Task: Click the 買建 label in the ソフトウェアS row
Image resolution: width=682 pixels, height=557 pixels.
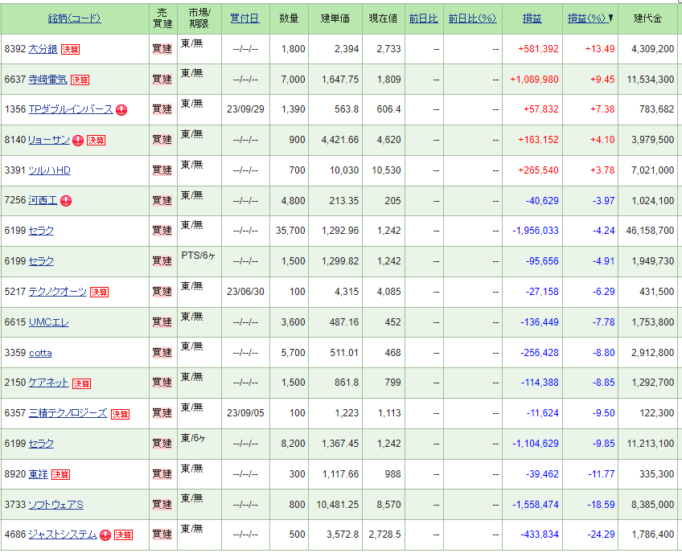Action: pos(162,505)
